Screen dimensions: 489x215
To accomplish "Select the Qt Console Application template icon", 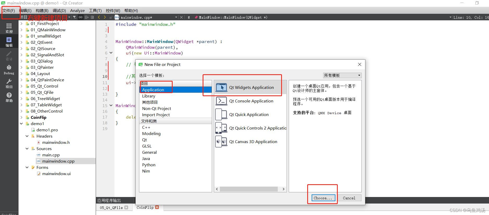I will [221, 101].
